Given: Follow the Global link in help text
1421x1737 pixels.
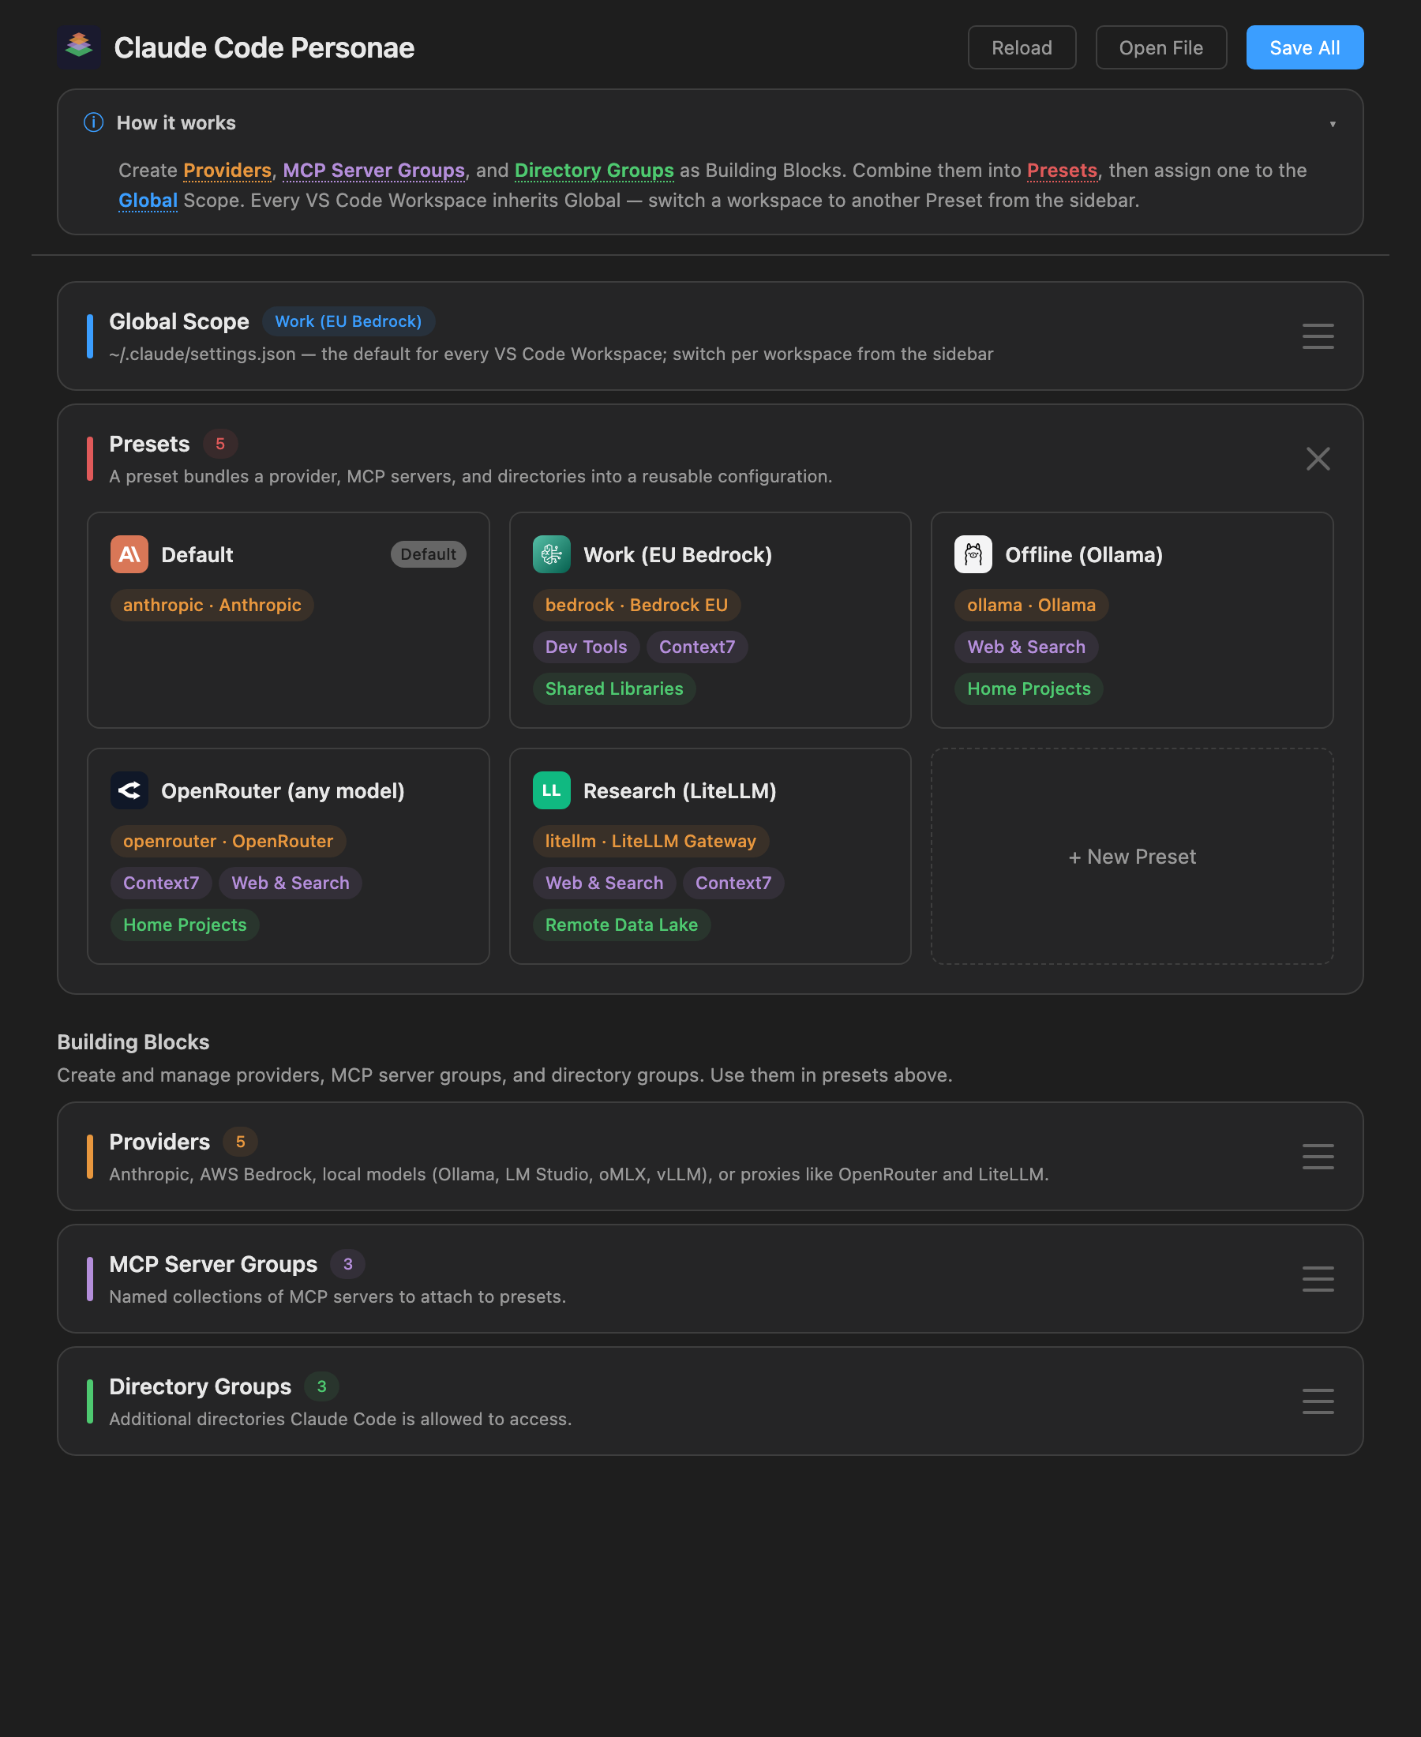Looking at the screenshot, I should point(148,201).
